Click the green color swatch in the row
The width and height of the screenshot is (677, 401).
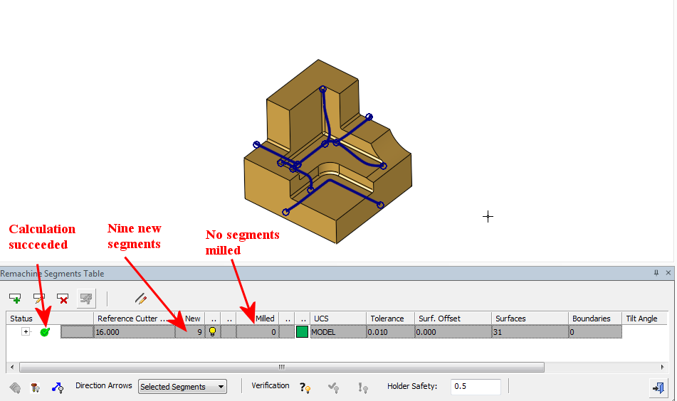coord(302,332)
